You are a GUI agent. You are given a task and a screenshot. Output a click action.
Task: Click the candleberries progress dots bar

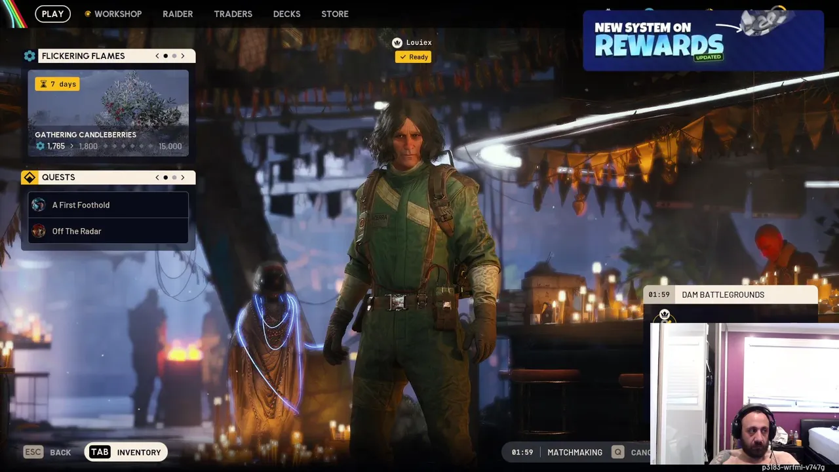coord(128,146)
